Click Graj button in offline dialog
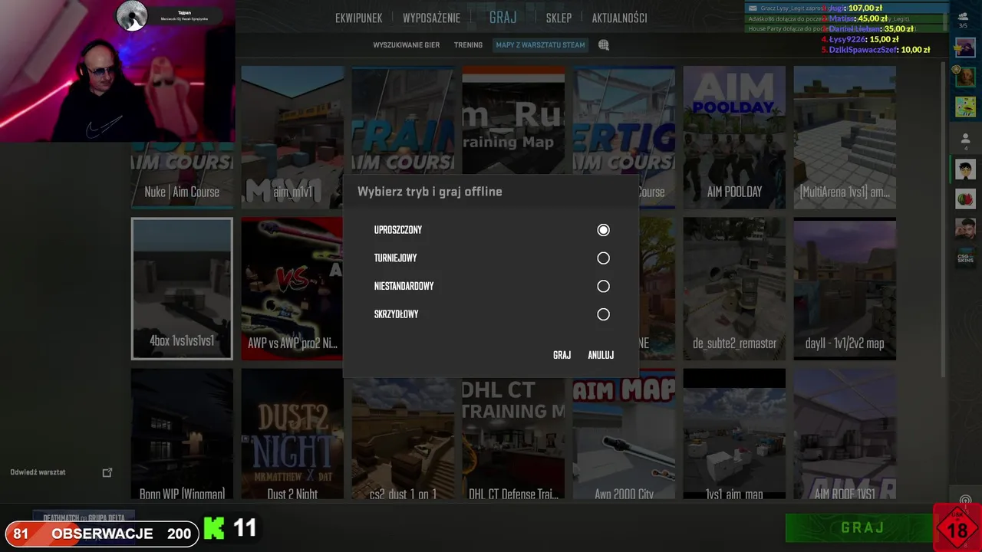Screen dimensions: 982x552 click(562, 355)
